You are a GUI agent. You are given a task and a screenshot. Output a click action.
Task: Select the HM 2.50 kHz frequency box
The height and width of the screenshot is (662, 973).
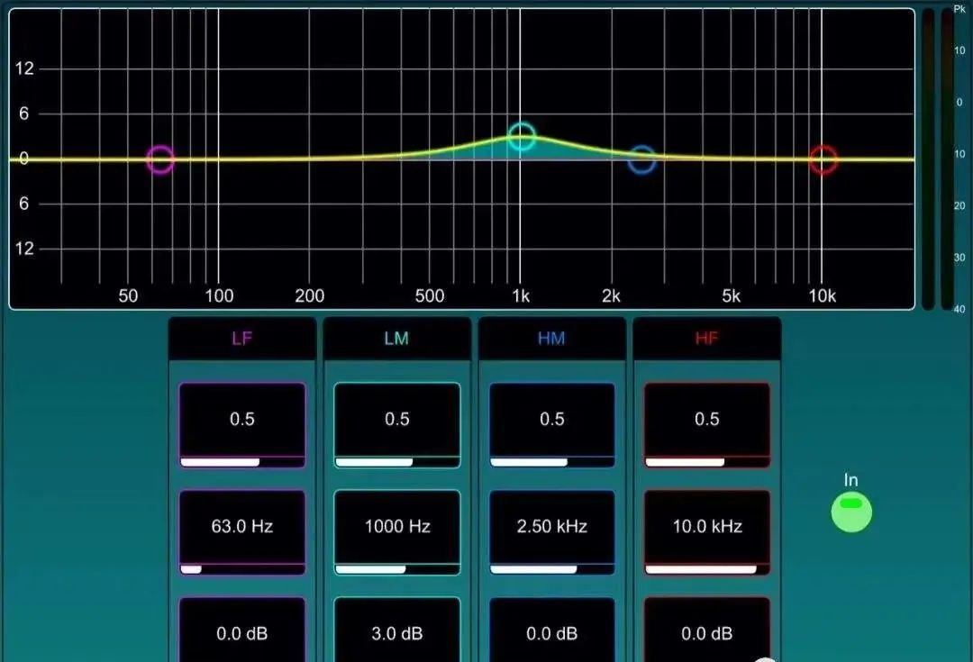551,531
